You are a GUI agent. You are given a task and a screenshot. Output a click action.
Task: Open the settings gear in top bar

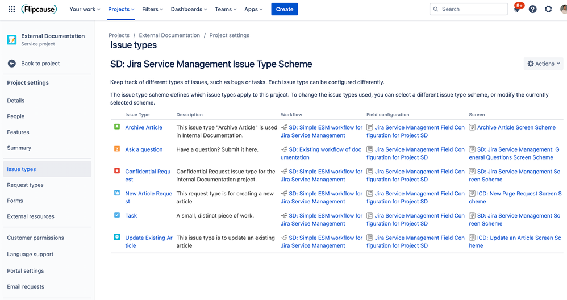pyautogui.click(x=548, y=9)
